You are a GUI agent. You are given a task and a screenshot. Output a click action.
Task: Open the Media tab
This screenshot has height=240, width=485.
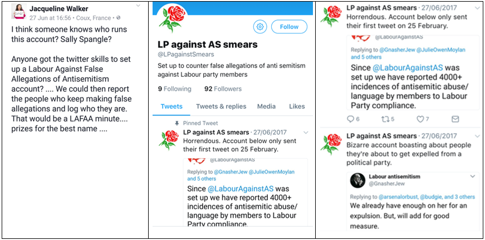coord(266,106)
